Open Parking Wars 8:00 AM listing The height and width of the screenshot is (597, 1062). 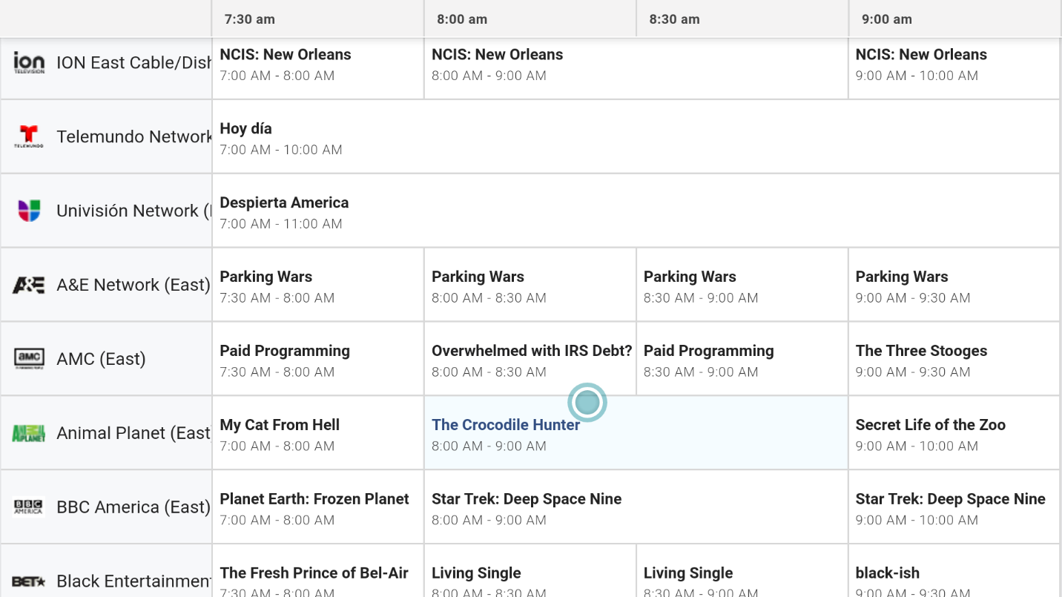530,285
